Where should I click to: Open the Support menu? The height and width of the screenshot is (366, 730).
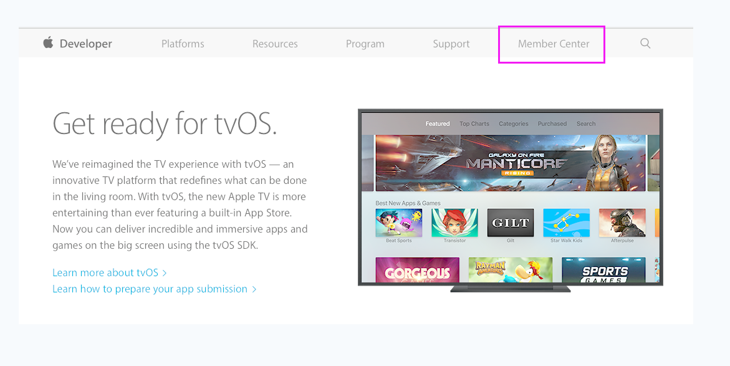[x=451, y=43]
